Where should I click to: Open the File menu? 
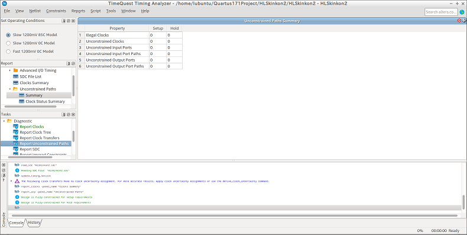tap(7, 11)
